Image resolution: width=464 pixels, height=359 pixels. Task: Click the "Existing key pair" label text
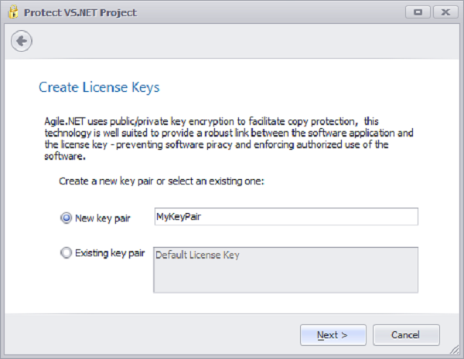pos(110,252)
